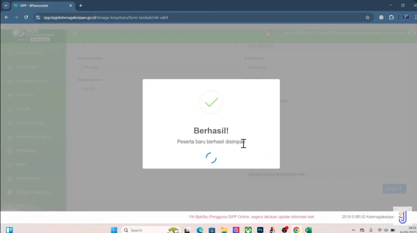417x233 pixels.
Task: Open the notification bell with red badge
Action: tap(269, 33)
